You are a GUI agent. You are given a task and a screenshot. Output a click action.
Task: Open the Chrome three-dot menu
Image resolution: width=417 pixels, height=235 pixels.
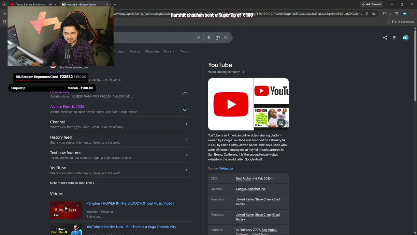click(412, 14)
